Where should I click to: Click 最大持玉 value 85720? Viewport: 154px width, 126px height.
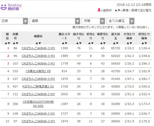click(115, 48)
